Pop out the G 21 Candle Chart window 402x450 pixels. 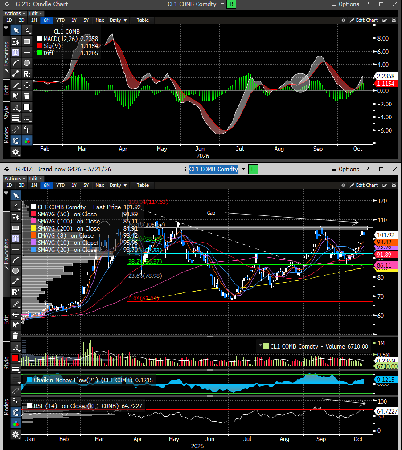point(368,4)
